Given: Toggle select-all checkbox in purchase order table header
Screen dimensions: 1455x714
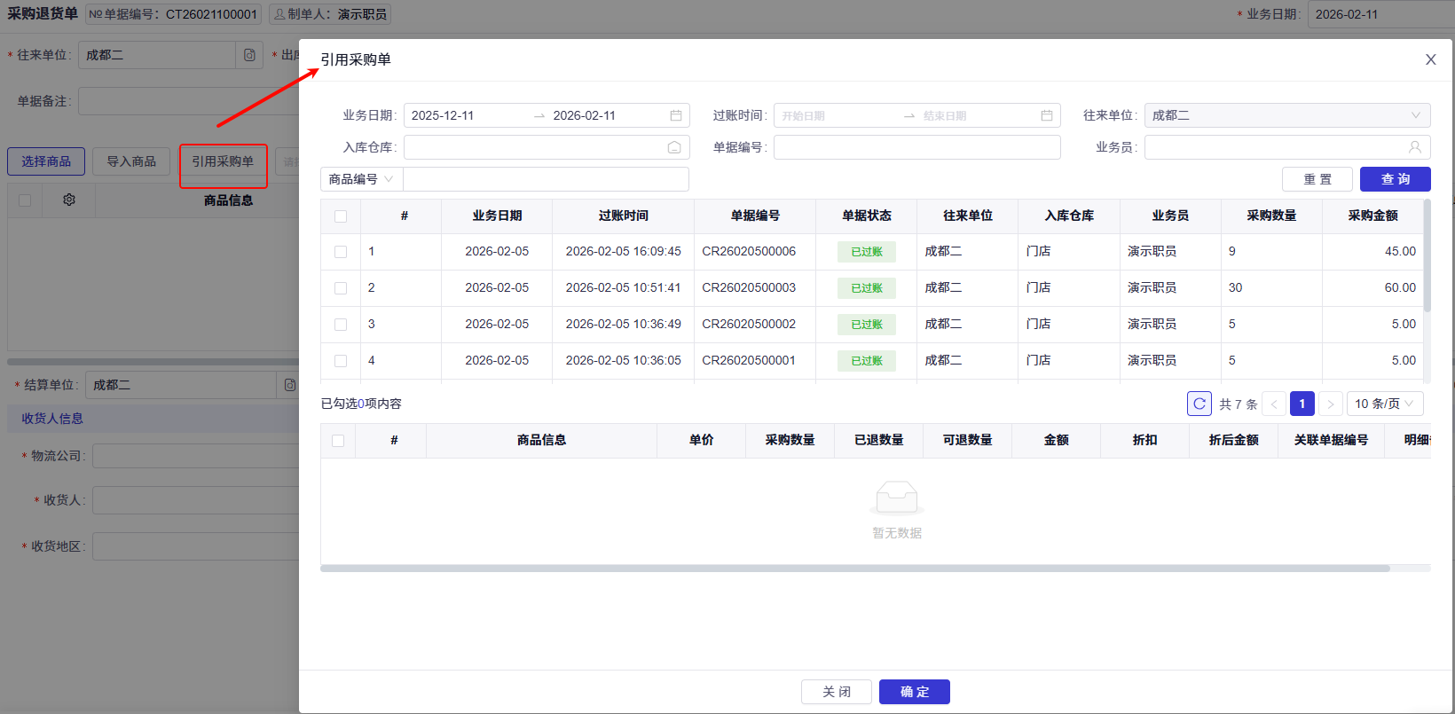Looking at the screenshot, I should pyautogui.click(x=341, y=216).
